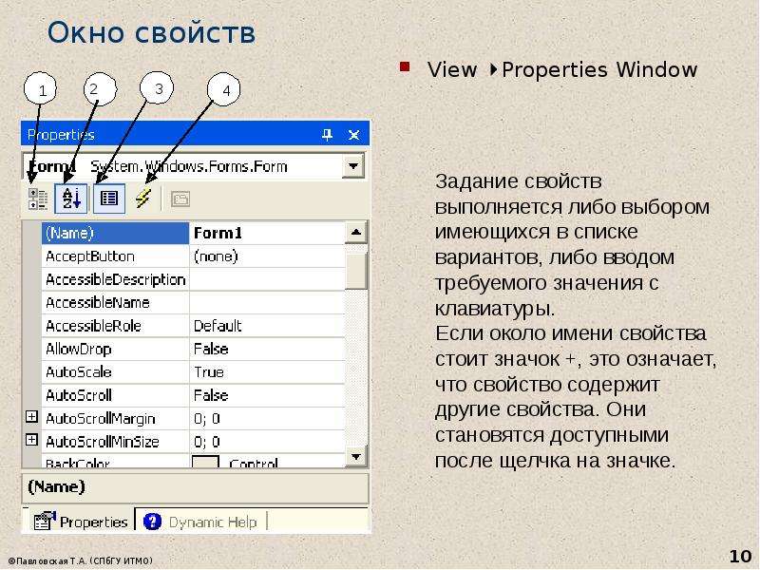Select the Properties tab at bottom
Image resolution: width=760 pixels, height=570 pixels.
click(x=80, y=522)
